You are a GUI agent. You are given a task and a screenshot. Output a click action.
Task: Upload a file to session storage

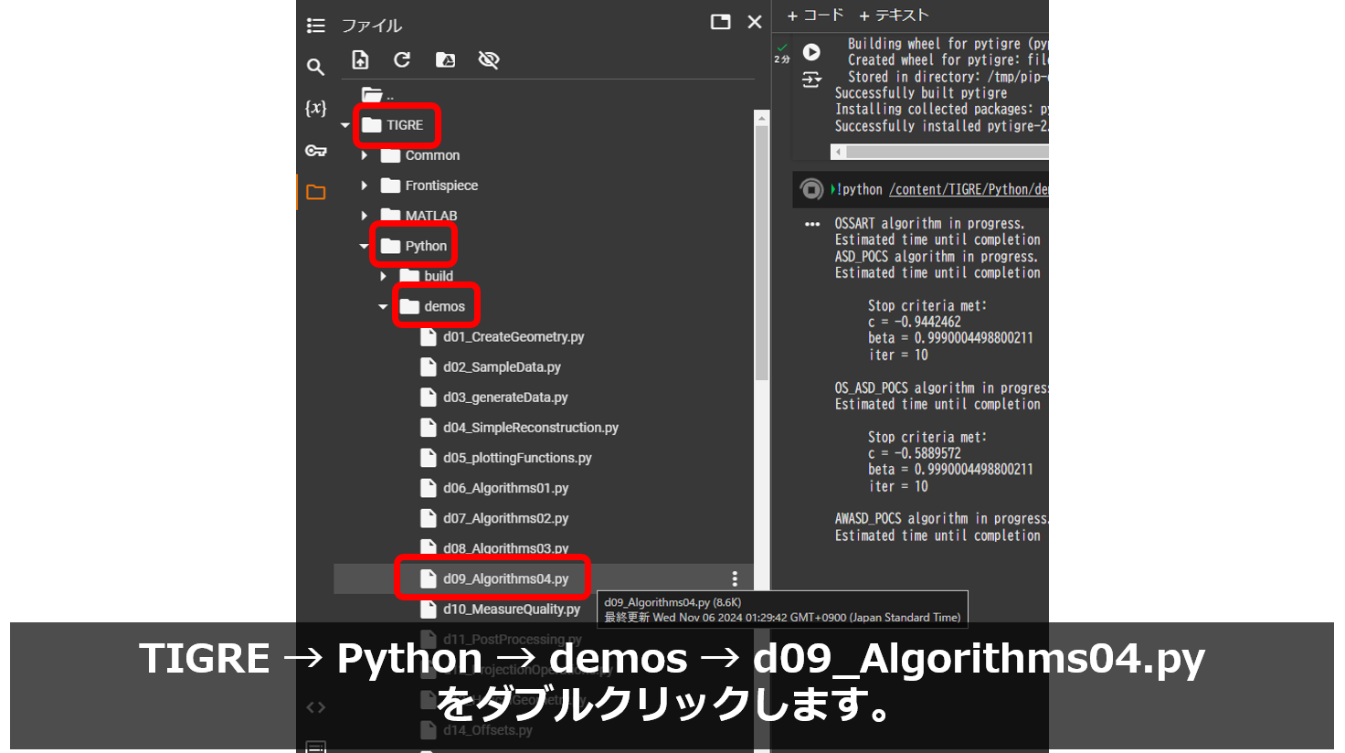pyautogui.click(x=360, y=59)
